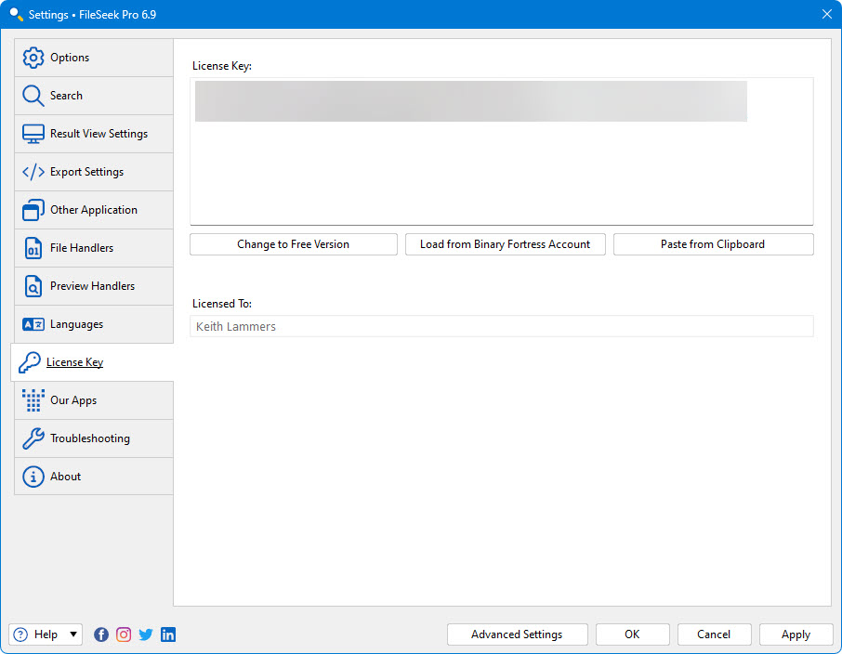The height and width of the screenshot is (654, 842).
Task: Click the Help question mark icon
Action: [x=20, y=634]
